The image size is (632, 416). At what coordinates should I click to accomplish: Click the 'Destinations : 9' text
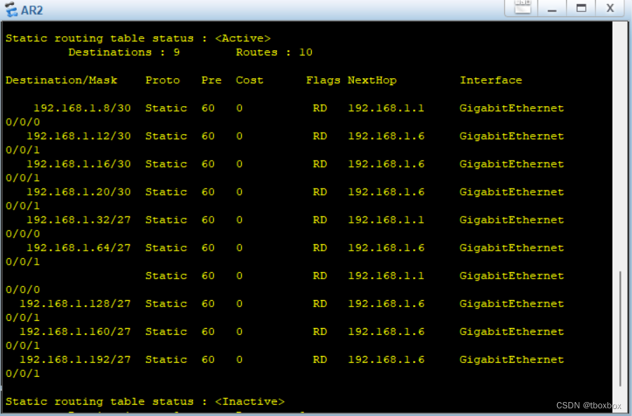pos(124,52)
